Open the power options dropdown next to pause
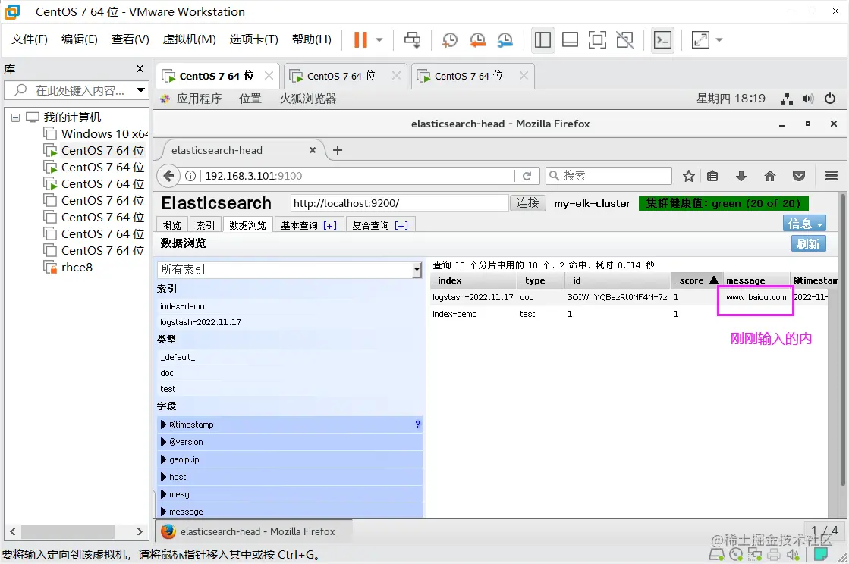The image size is (849, 564). (379, 39)
